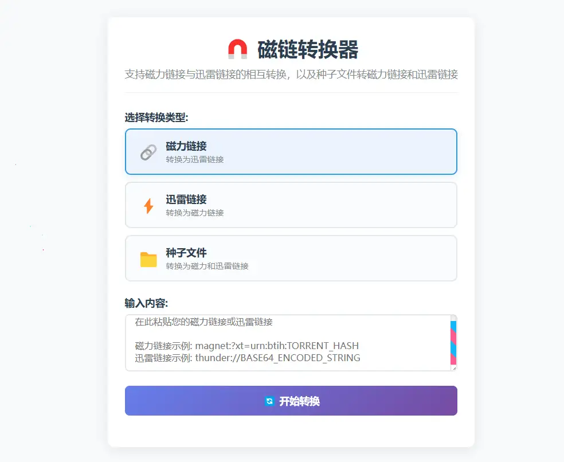Screen dimensions: 564x462
Task: Click the 转换为磁力和迅雷链接 description text
Action: [x=207, y=266]
